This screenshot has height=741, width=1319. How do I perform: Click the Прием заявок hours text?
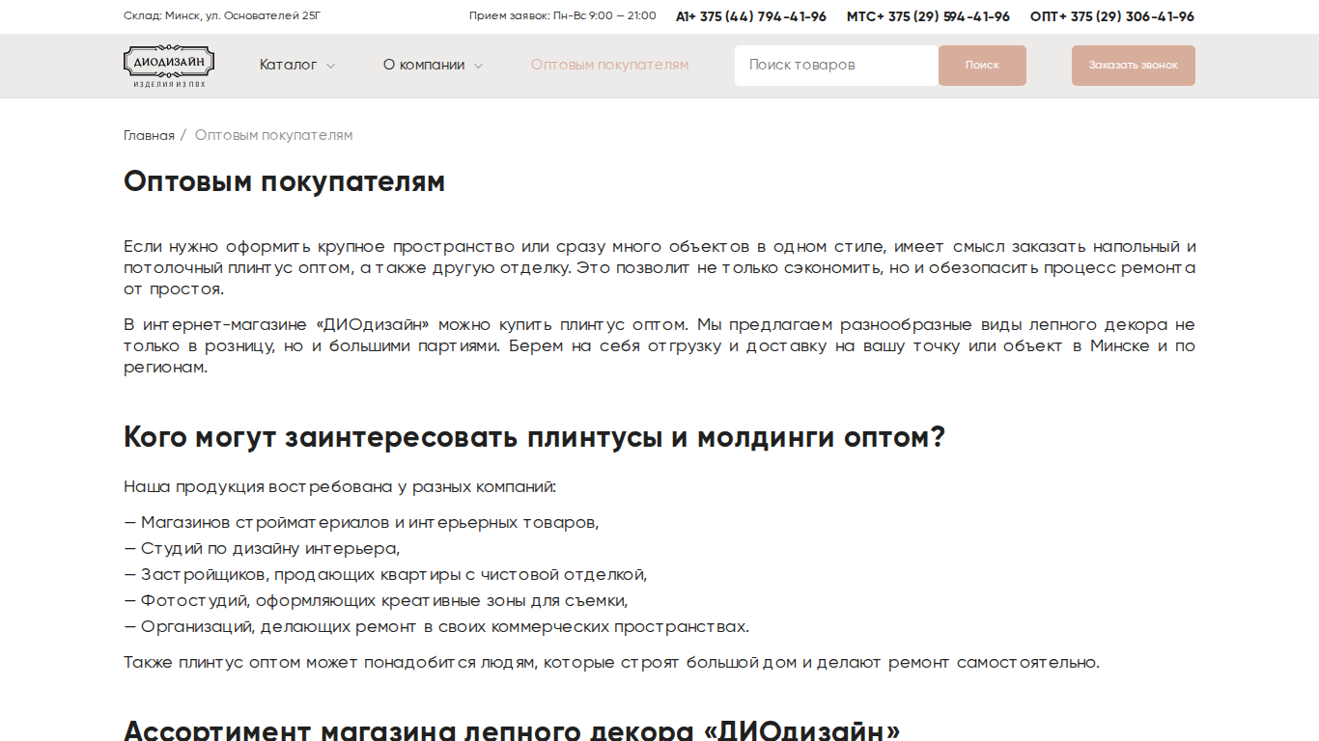coord(562,16)
